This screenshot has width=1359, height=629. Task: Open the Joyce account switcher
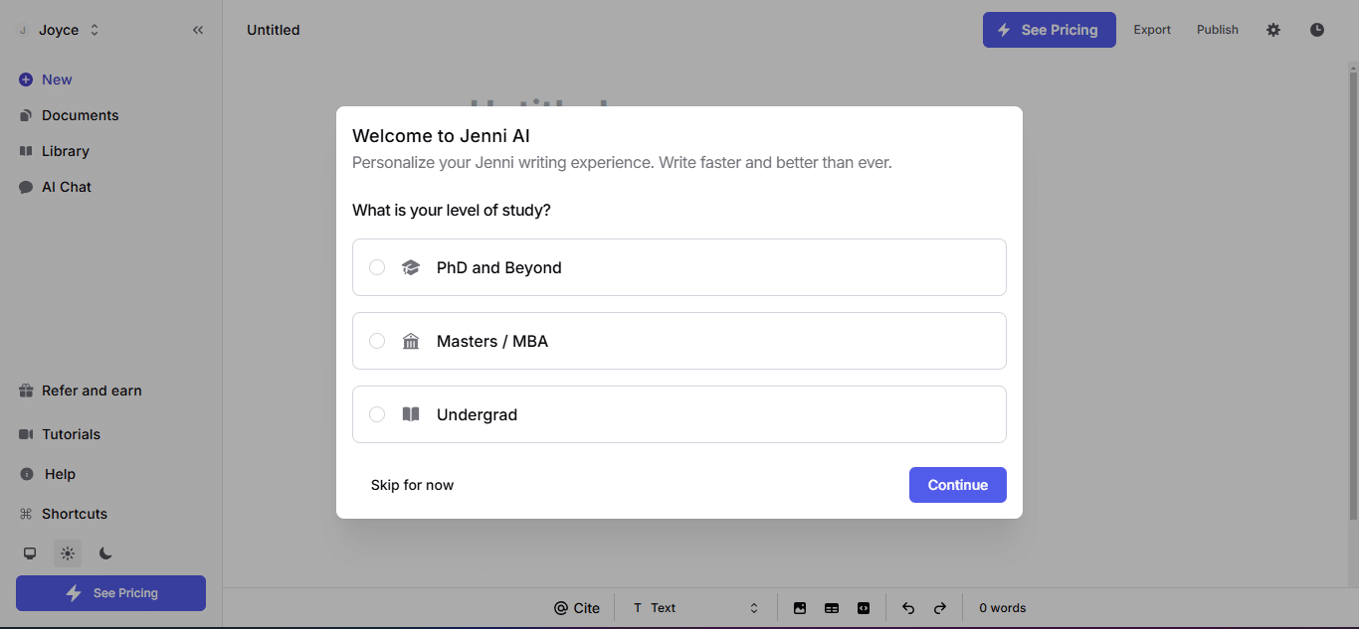[x=60, y=30]
